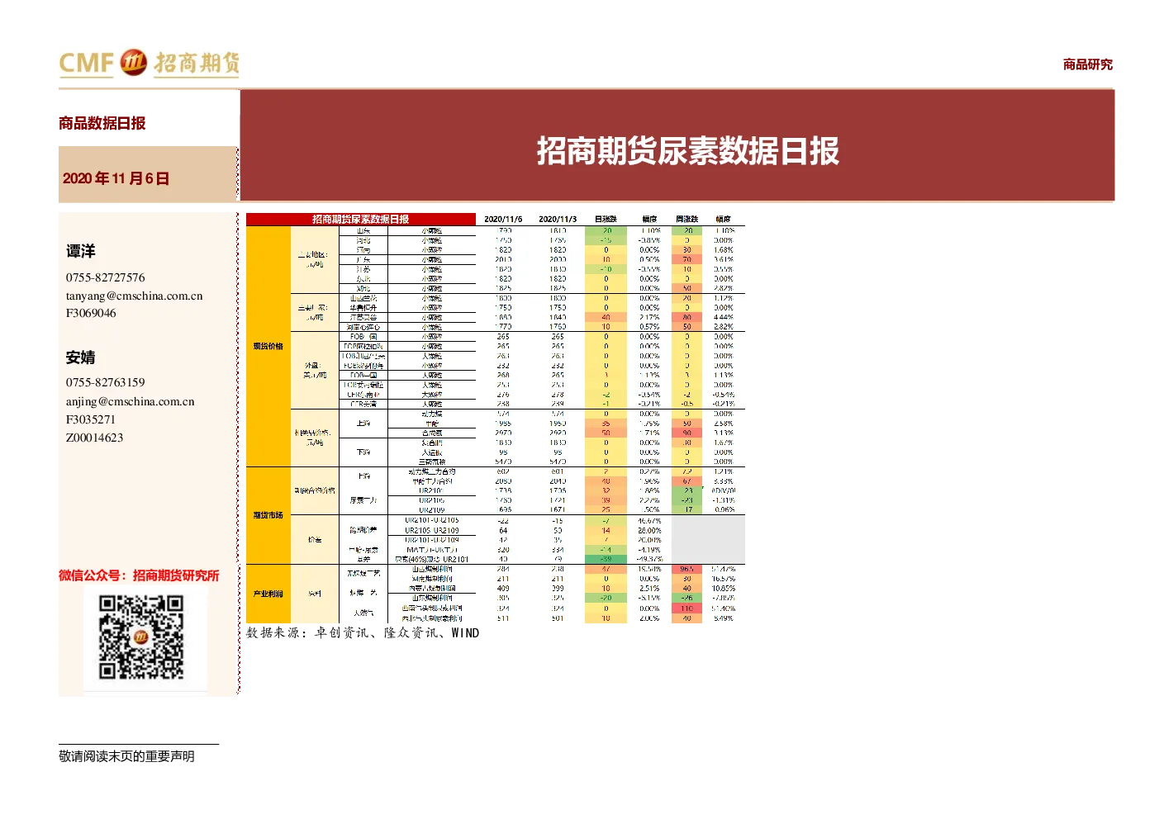
Task: Click column header 周涨跌
Action: click(x=686, y=220)
